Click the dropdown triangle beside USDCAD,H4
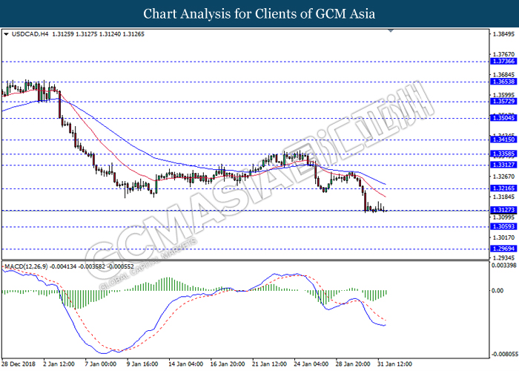 point(6,34)
